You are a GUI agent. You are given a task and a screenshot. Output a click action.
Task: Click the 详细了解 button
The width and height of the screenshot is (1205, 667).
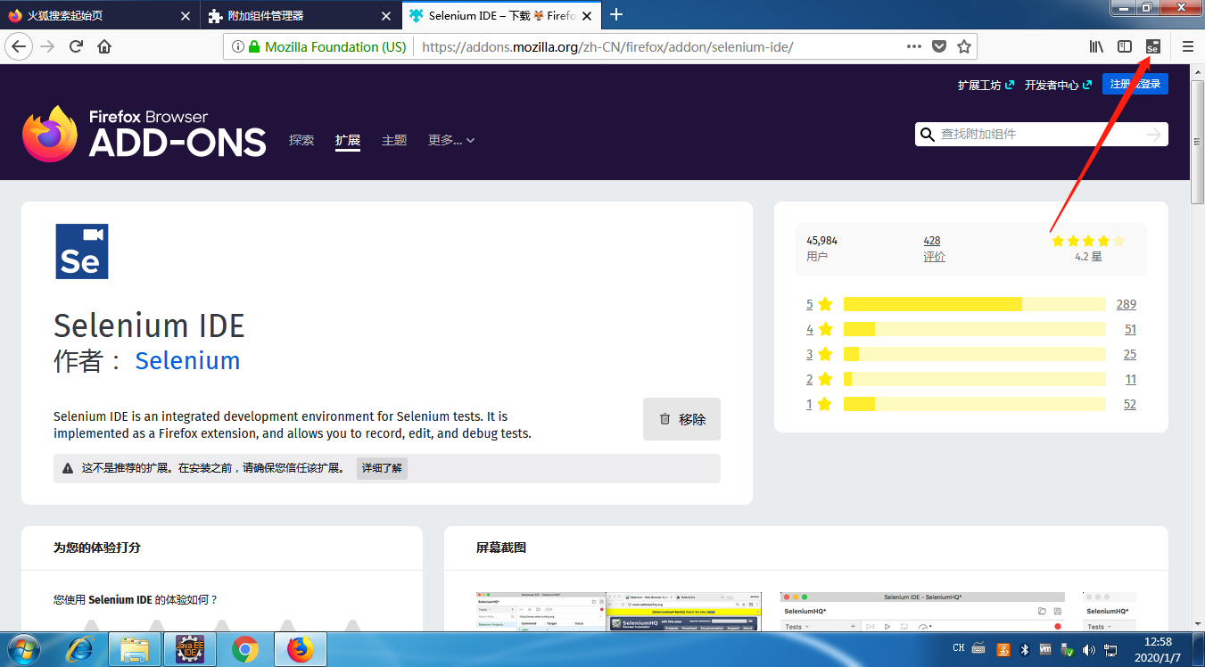click(x=382, y=468)
